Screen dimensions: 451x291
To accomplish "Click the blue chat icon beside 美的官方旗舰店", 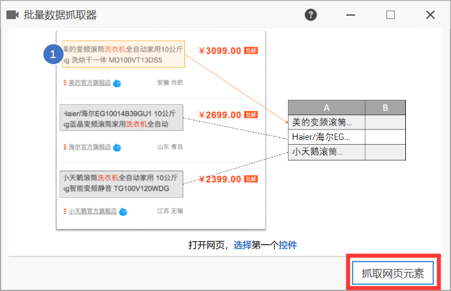I will (x=117, y=83).
